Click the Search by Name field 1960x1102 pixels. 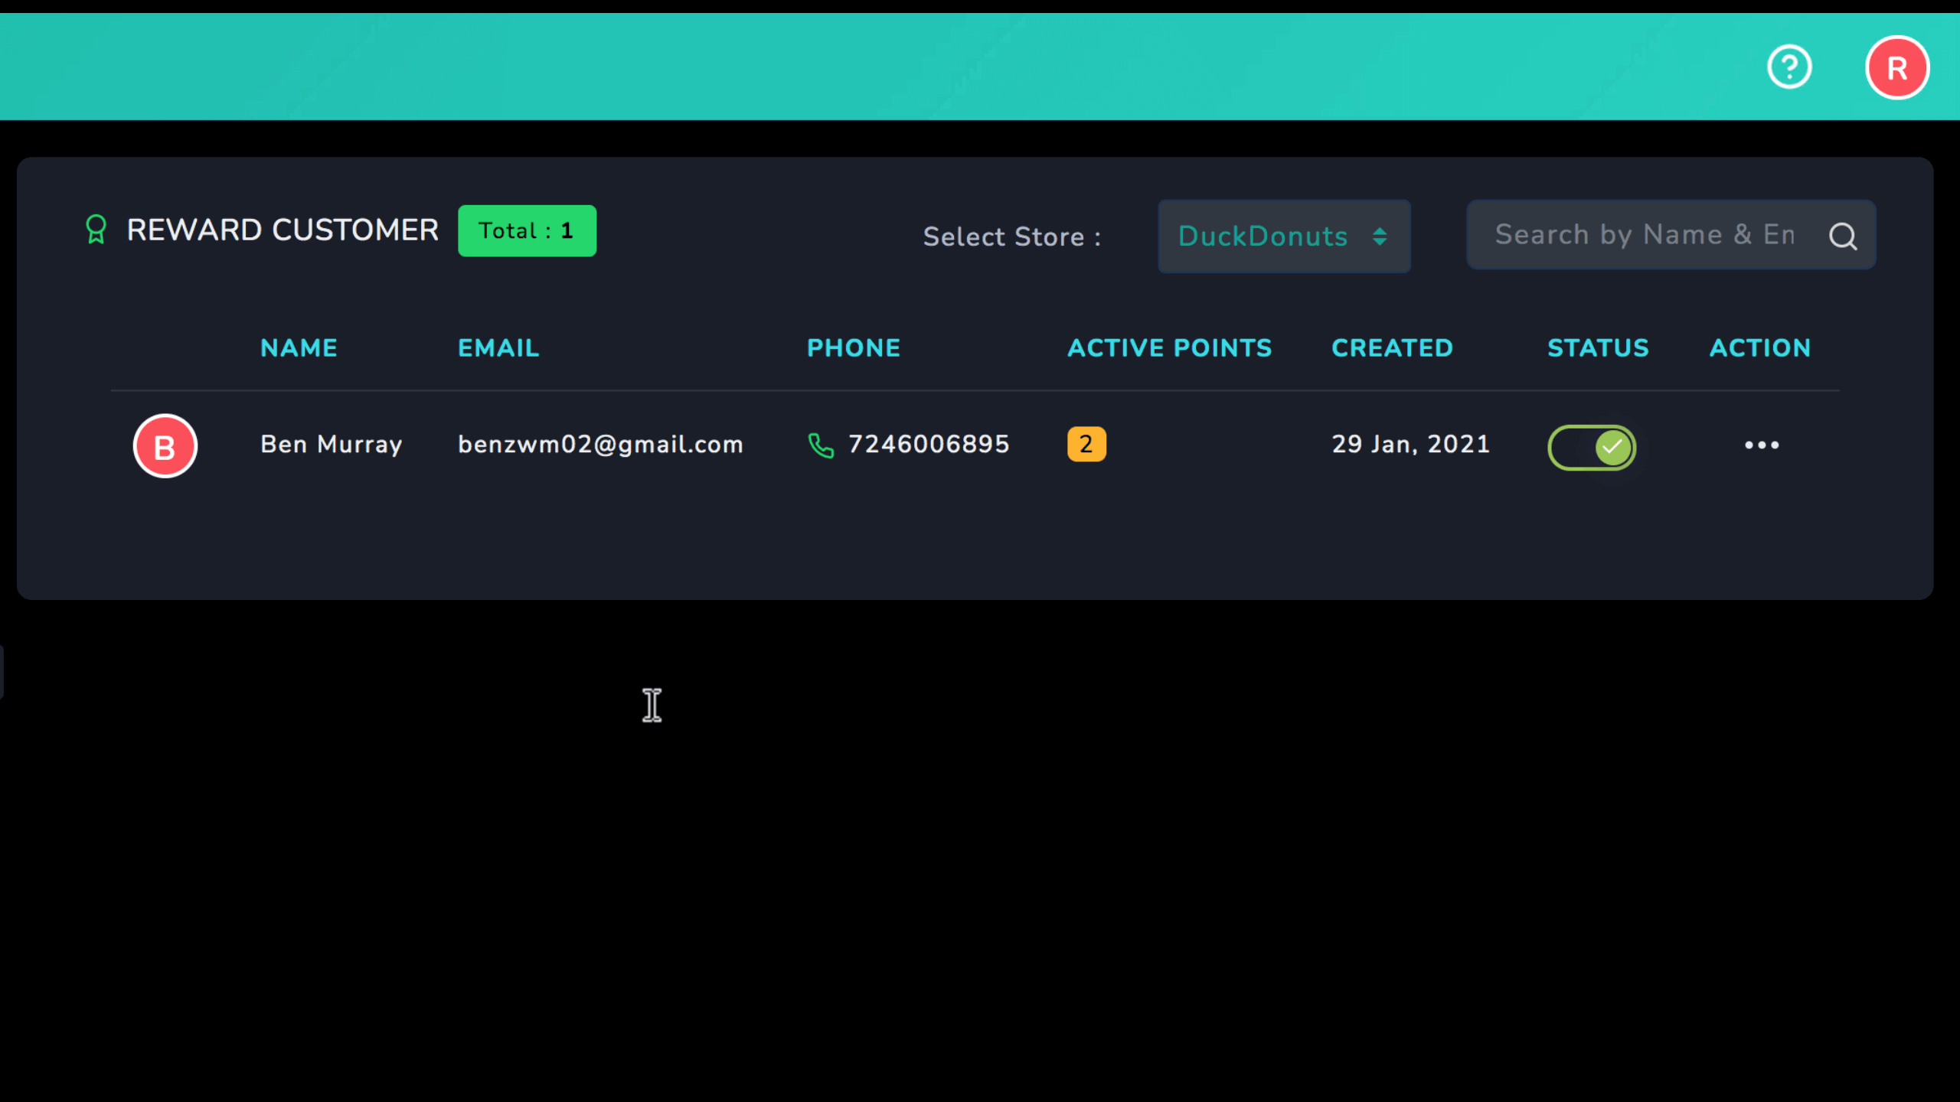1646,235
